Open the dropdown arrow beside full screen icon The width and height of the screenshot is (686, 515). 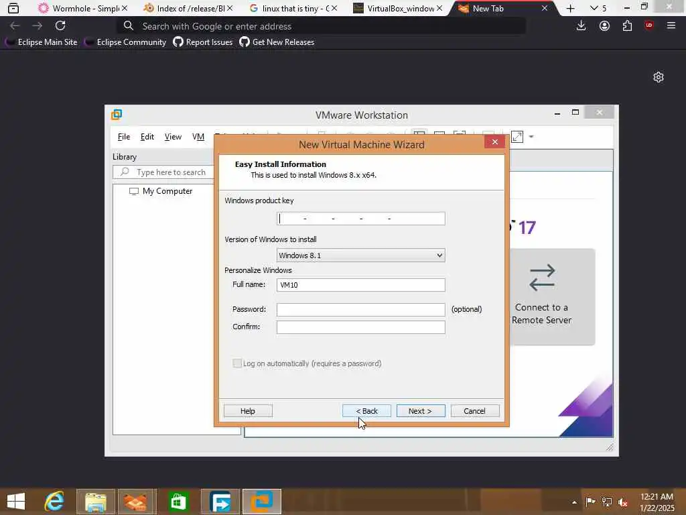coord(531,137)
